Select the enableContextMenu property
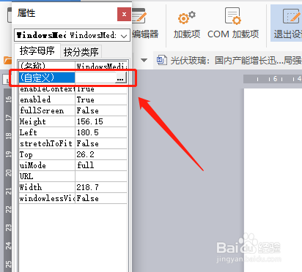The height and width of the screenshot is (272, 302). coord(47,89)
